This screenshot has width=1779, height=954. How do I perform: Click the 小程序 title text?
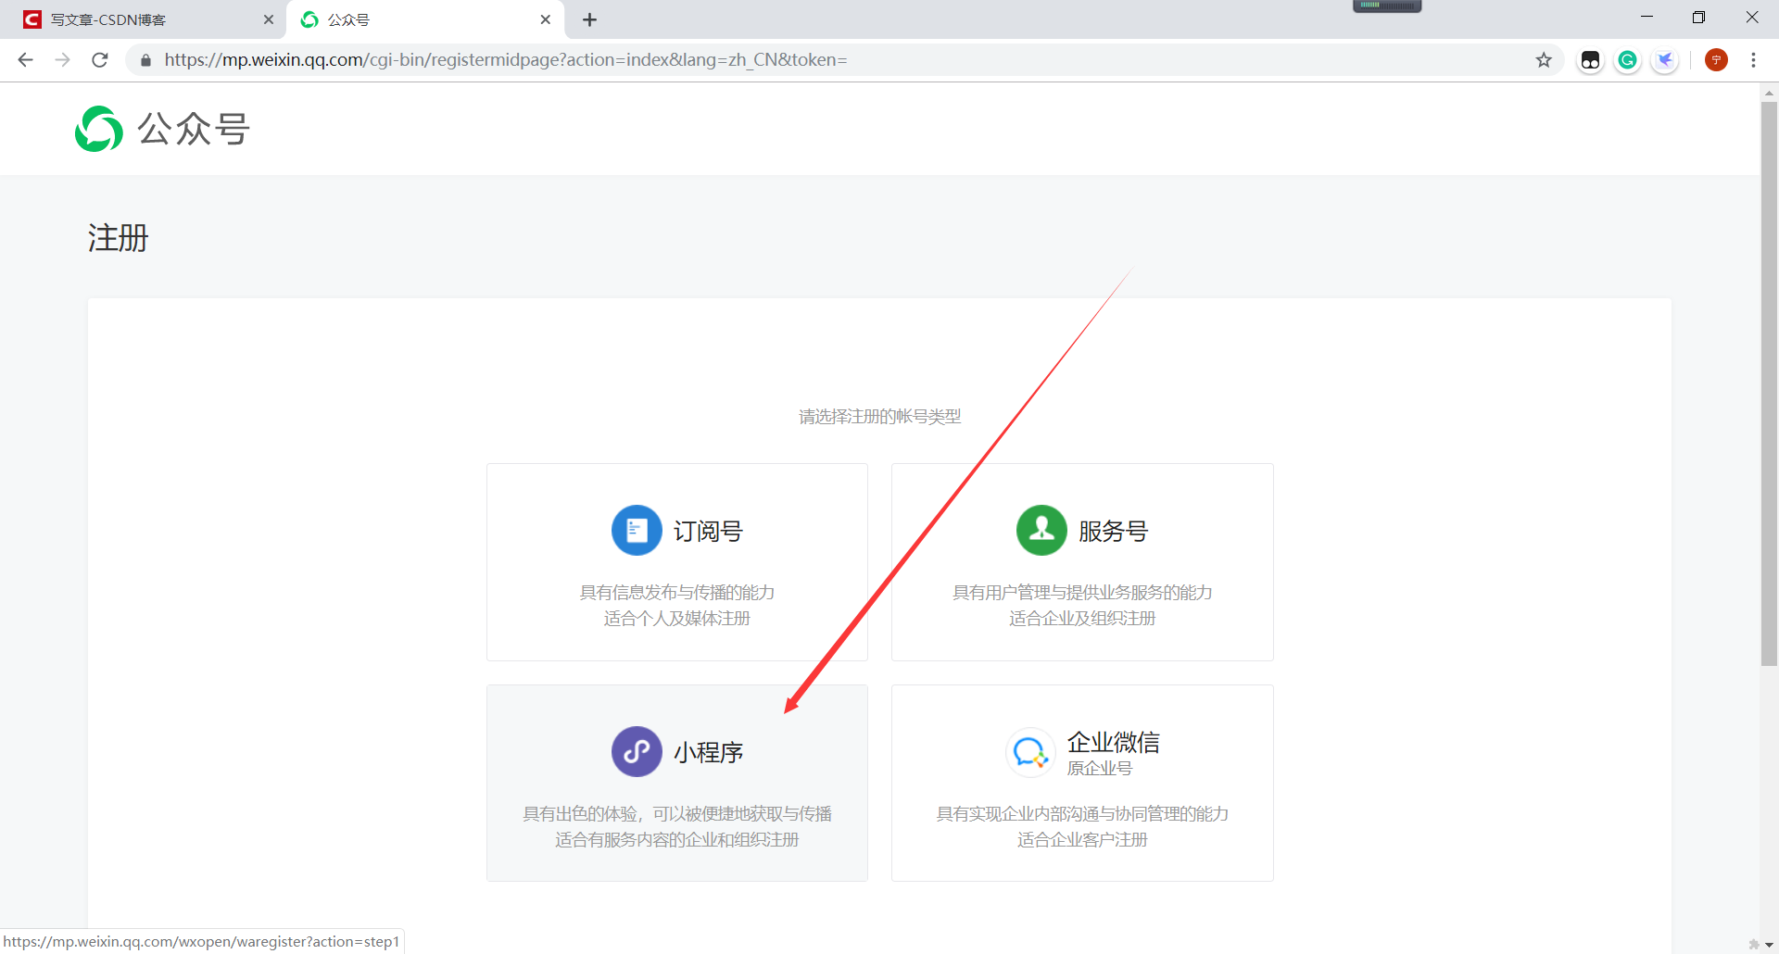708,752
